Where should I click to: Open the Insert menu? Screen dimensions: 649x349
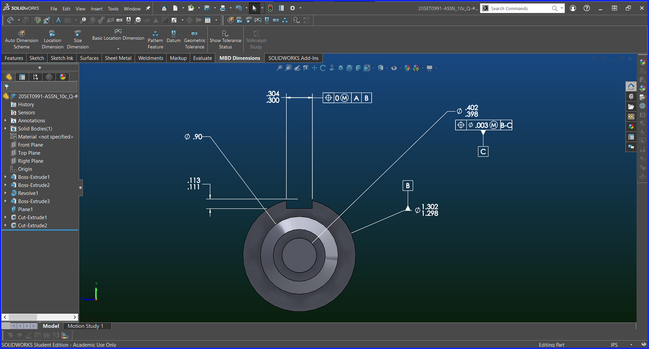tap(97, 8)
